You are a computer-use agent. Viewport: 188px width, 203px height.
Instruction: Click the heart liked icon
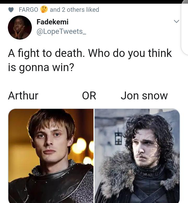[11, 10]
